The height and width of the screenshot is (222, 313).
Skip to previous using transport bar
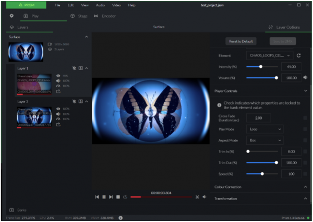click(x=97, y=197)
